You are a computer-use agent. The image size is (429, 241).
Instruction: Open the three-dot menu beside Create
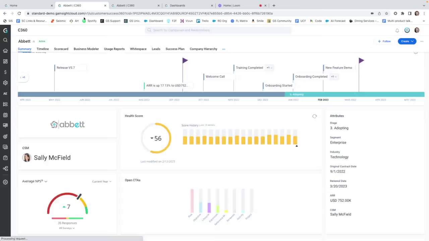(422, 42)
